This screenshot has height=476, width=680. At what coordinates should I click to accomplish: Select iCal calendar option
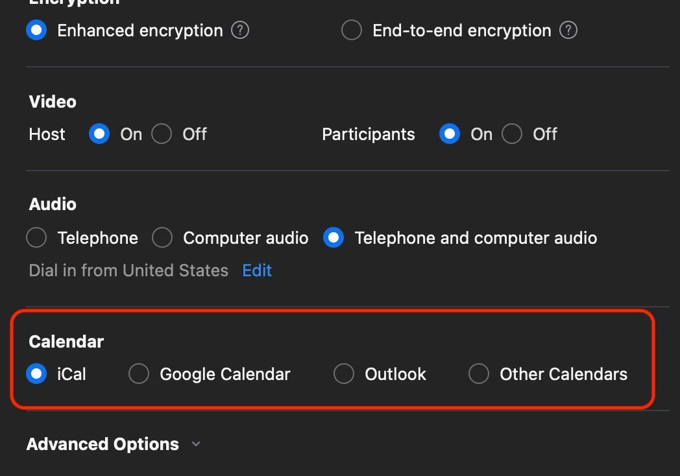37,374
